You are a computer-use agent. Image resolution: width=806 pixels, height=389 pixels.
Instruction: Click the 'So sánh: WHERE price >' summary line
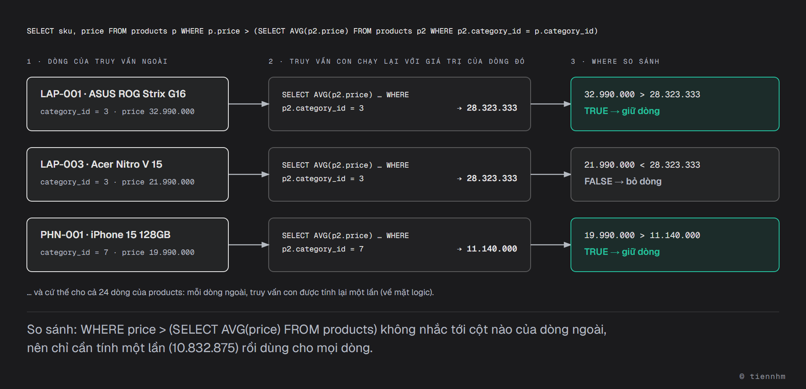click(x=317, y=329)
